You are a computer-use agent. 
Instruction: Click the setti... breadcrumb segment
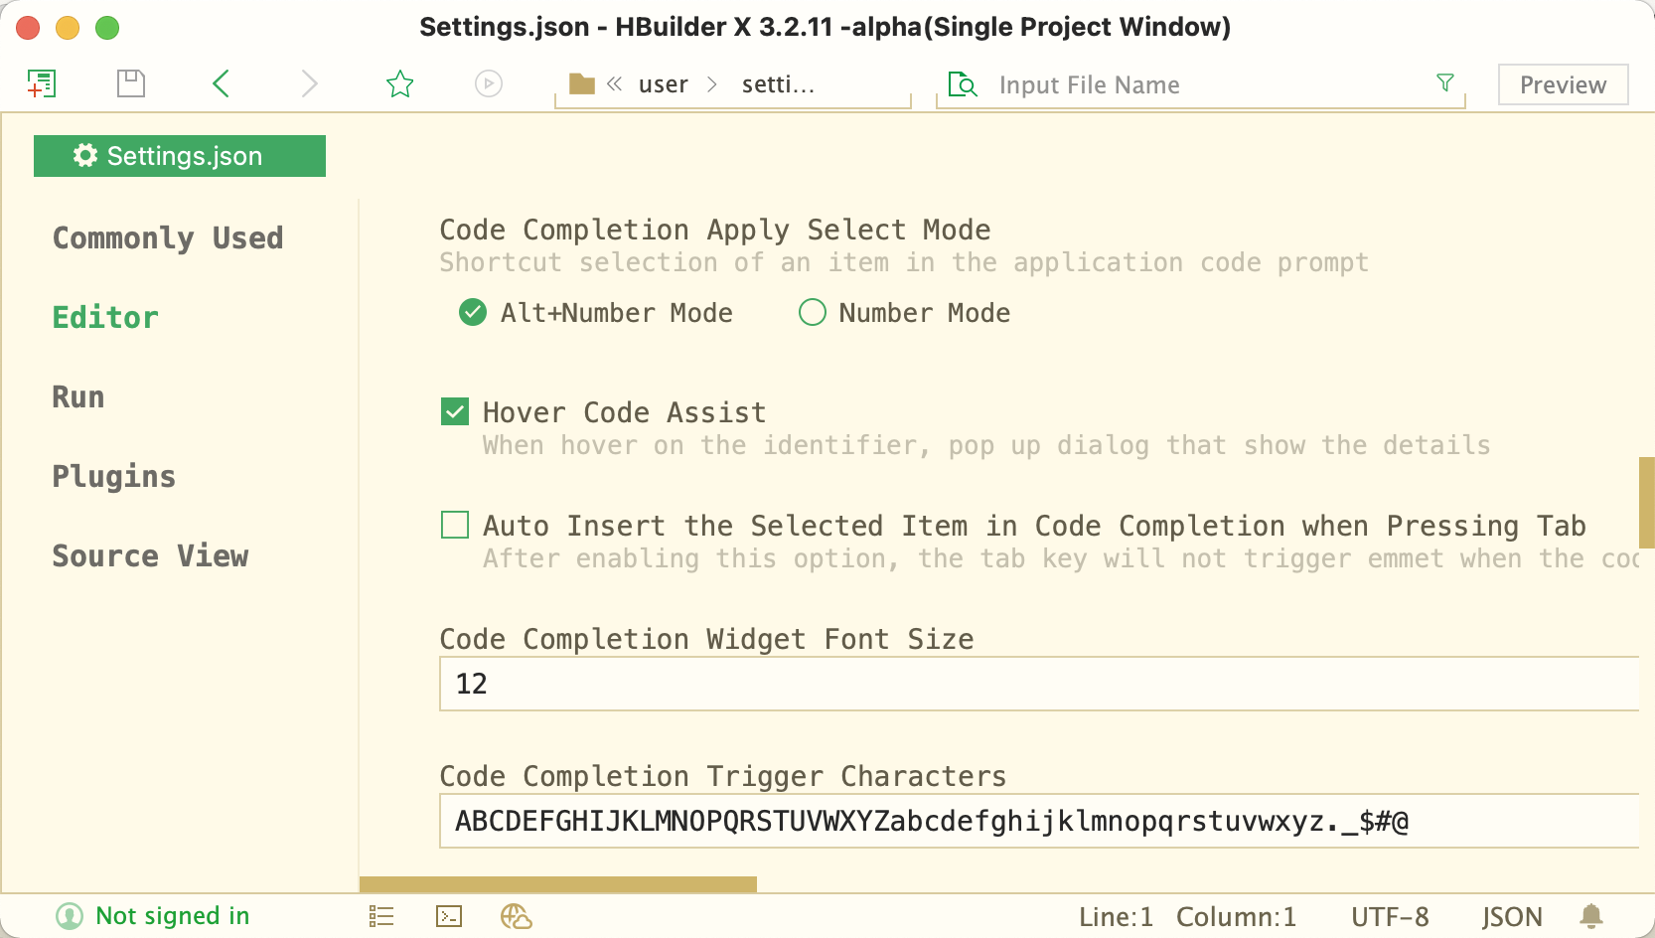pyautogui.click(x=778, y=84)
